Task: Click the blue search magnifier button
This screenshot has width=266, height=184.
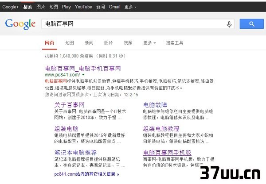Action: click(251, 24)
